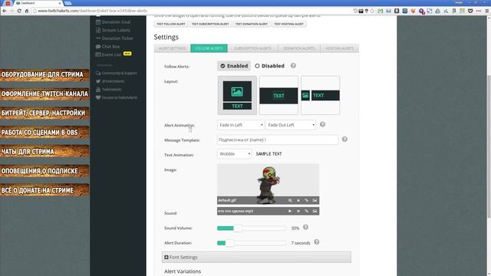Open the Wobble text animation dropdown
Image resolution: width=491 pixels, height=276 pixels.
(234, 154)
